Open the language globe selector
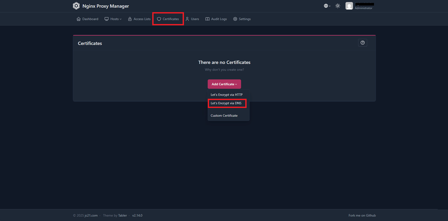The width and height of the screenshot is (448, 221). pos(327,6)
